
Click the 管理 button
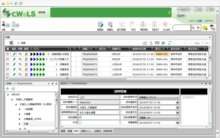pyautogui.click(x=210, y=9)
